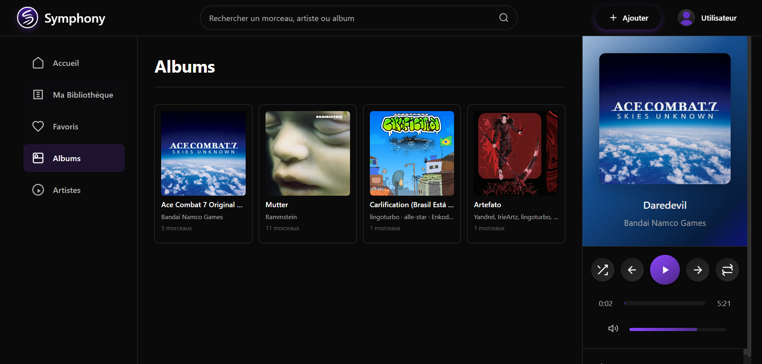This screenshot has width=762, height=364.
Task: Click the Ajouter button
Action: tap(628, 18)
